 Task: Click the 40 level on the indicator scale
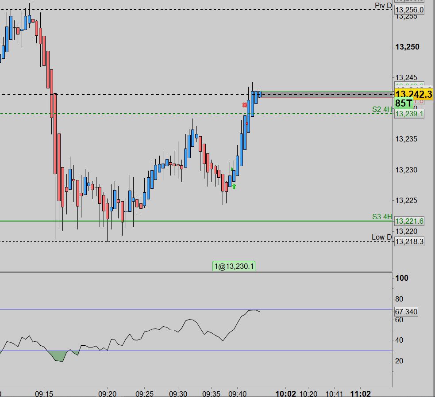click(x=399, y=340)
